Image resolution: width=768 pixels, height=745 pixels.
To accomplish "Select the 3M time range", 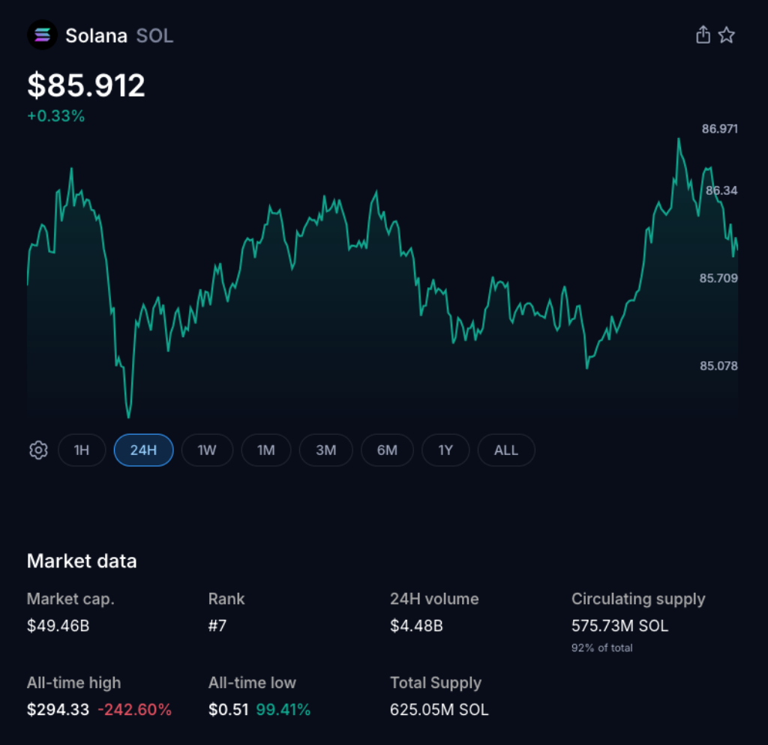I will pos(325,450).
